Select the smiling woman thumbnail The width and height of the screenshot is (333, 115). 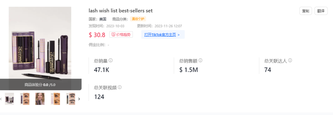tap(40, 99)
